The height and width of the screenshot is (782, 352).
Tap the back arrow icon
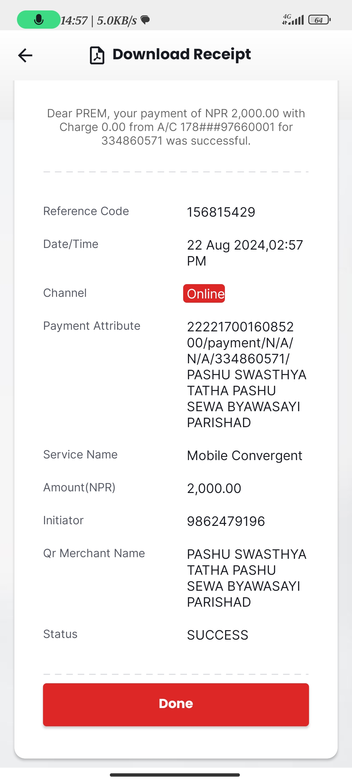(x=25, y=55)
